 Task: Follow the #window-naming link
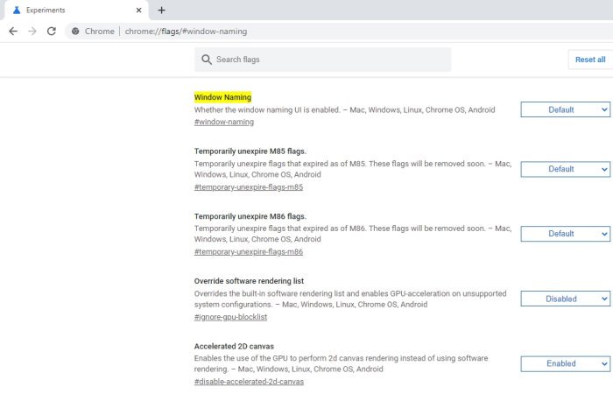(224, 122)
